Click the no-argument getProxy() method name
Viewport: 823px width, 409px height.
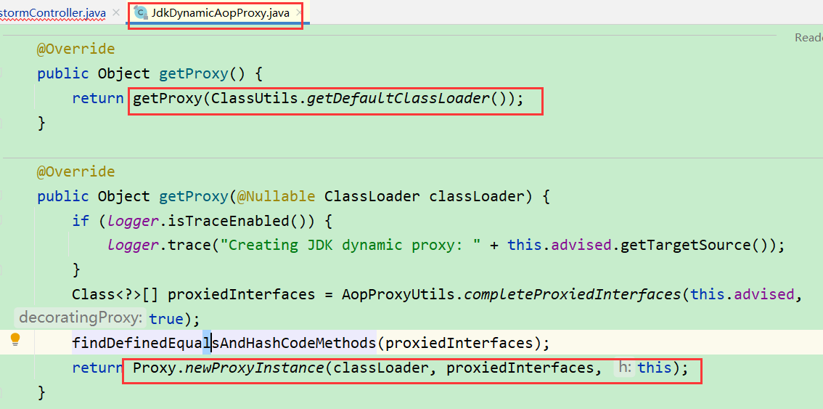coord(194,73)
